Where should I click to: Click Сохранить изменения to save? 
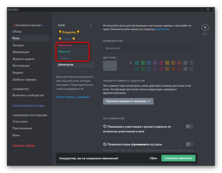(x=178, y=158)
